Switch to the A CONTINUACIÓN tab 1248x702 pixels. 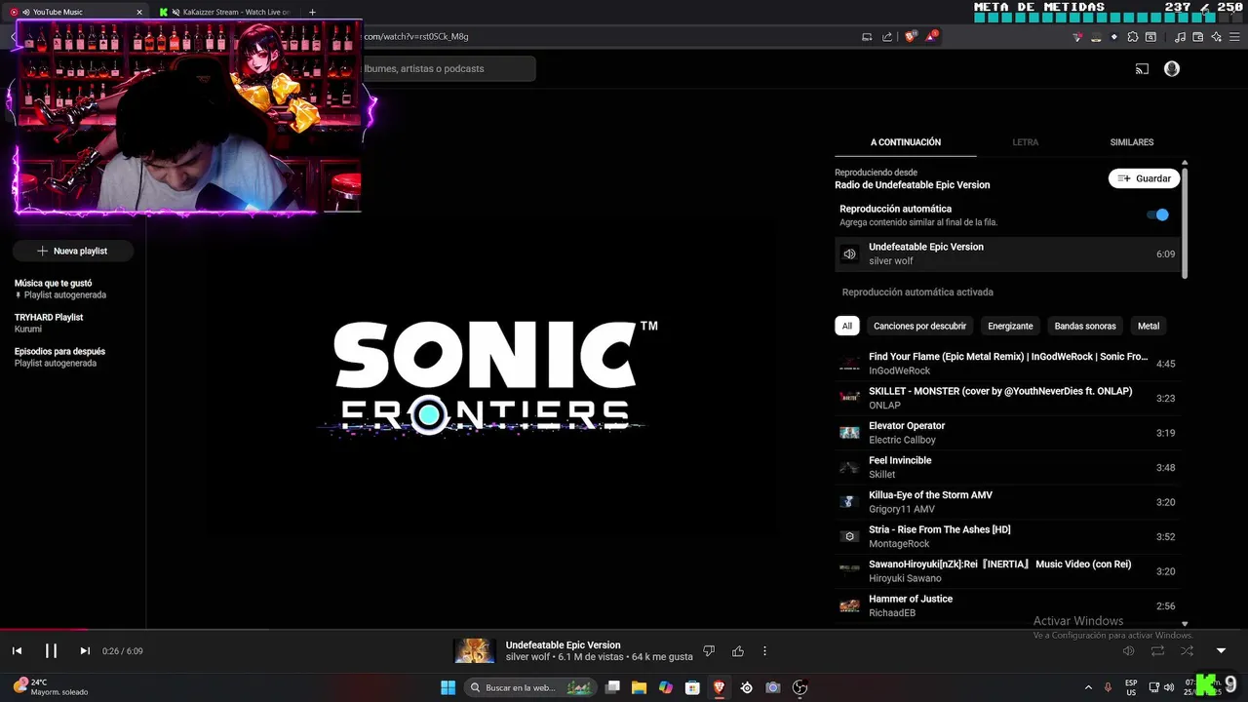(906, 142)
